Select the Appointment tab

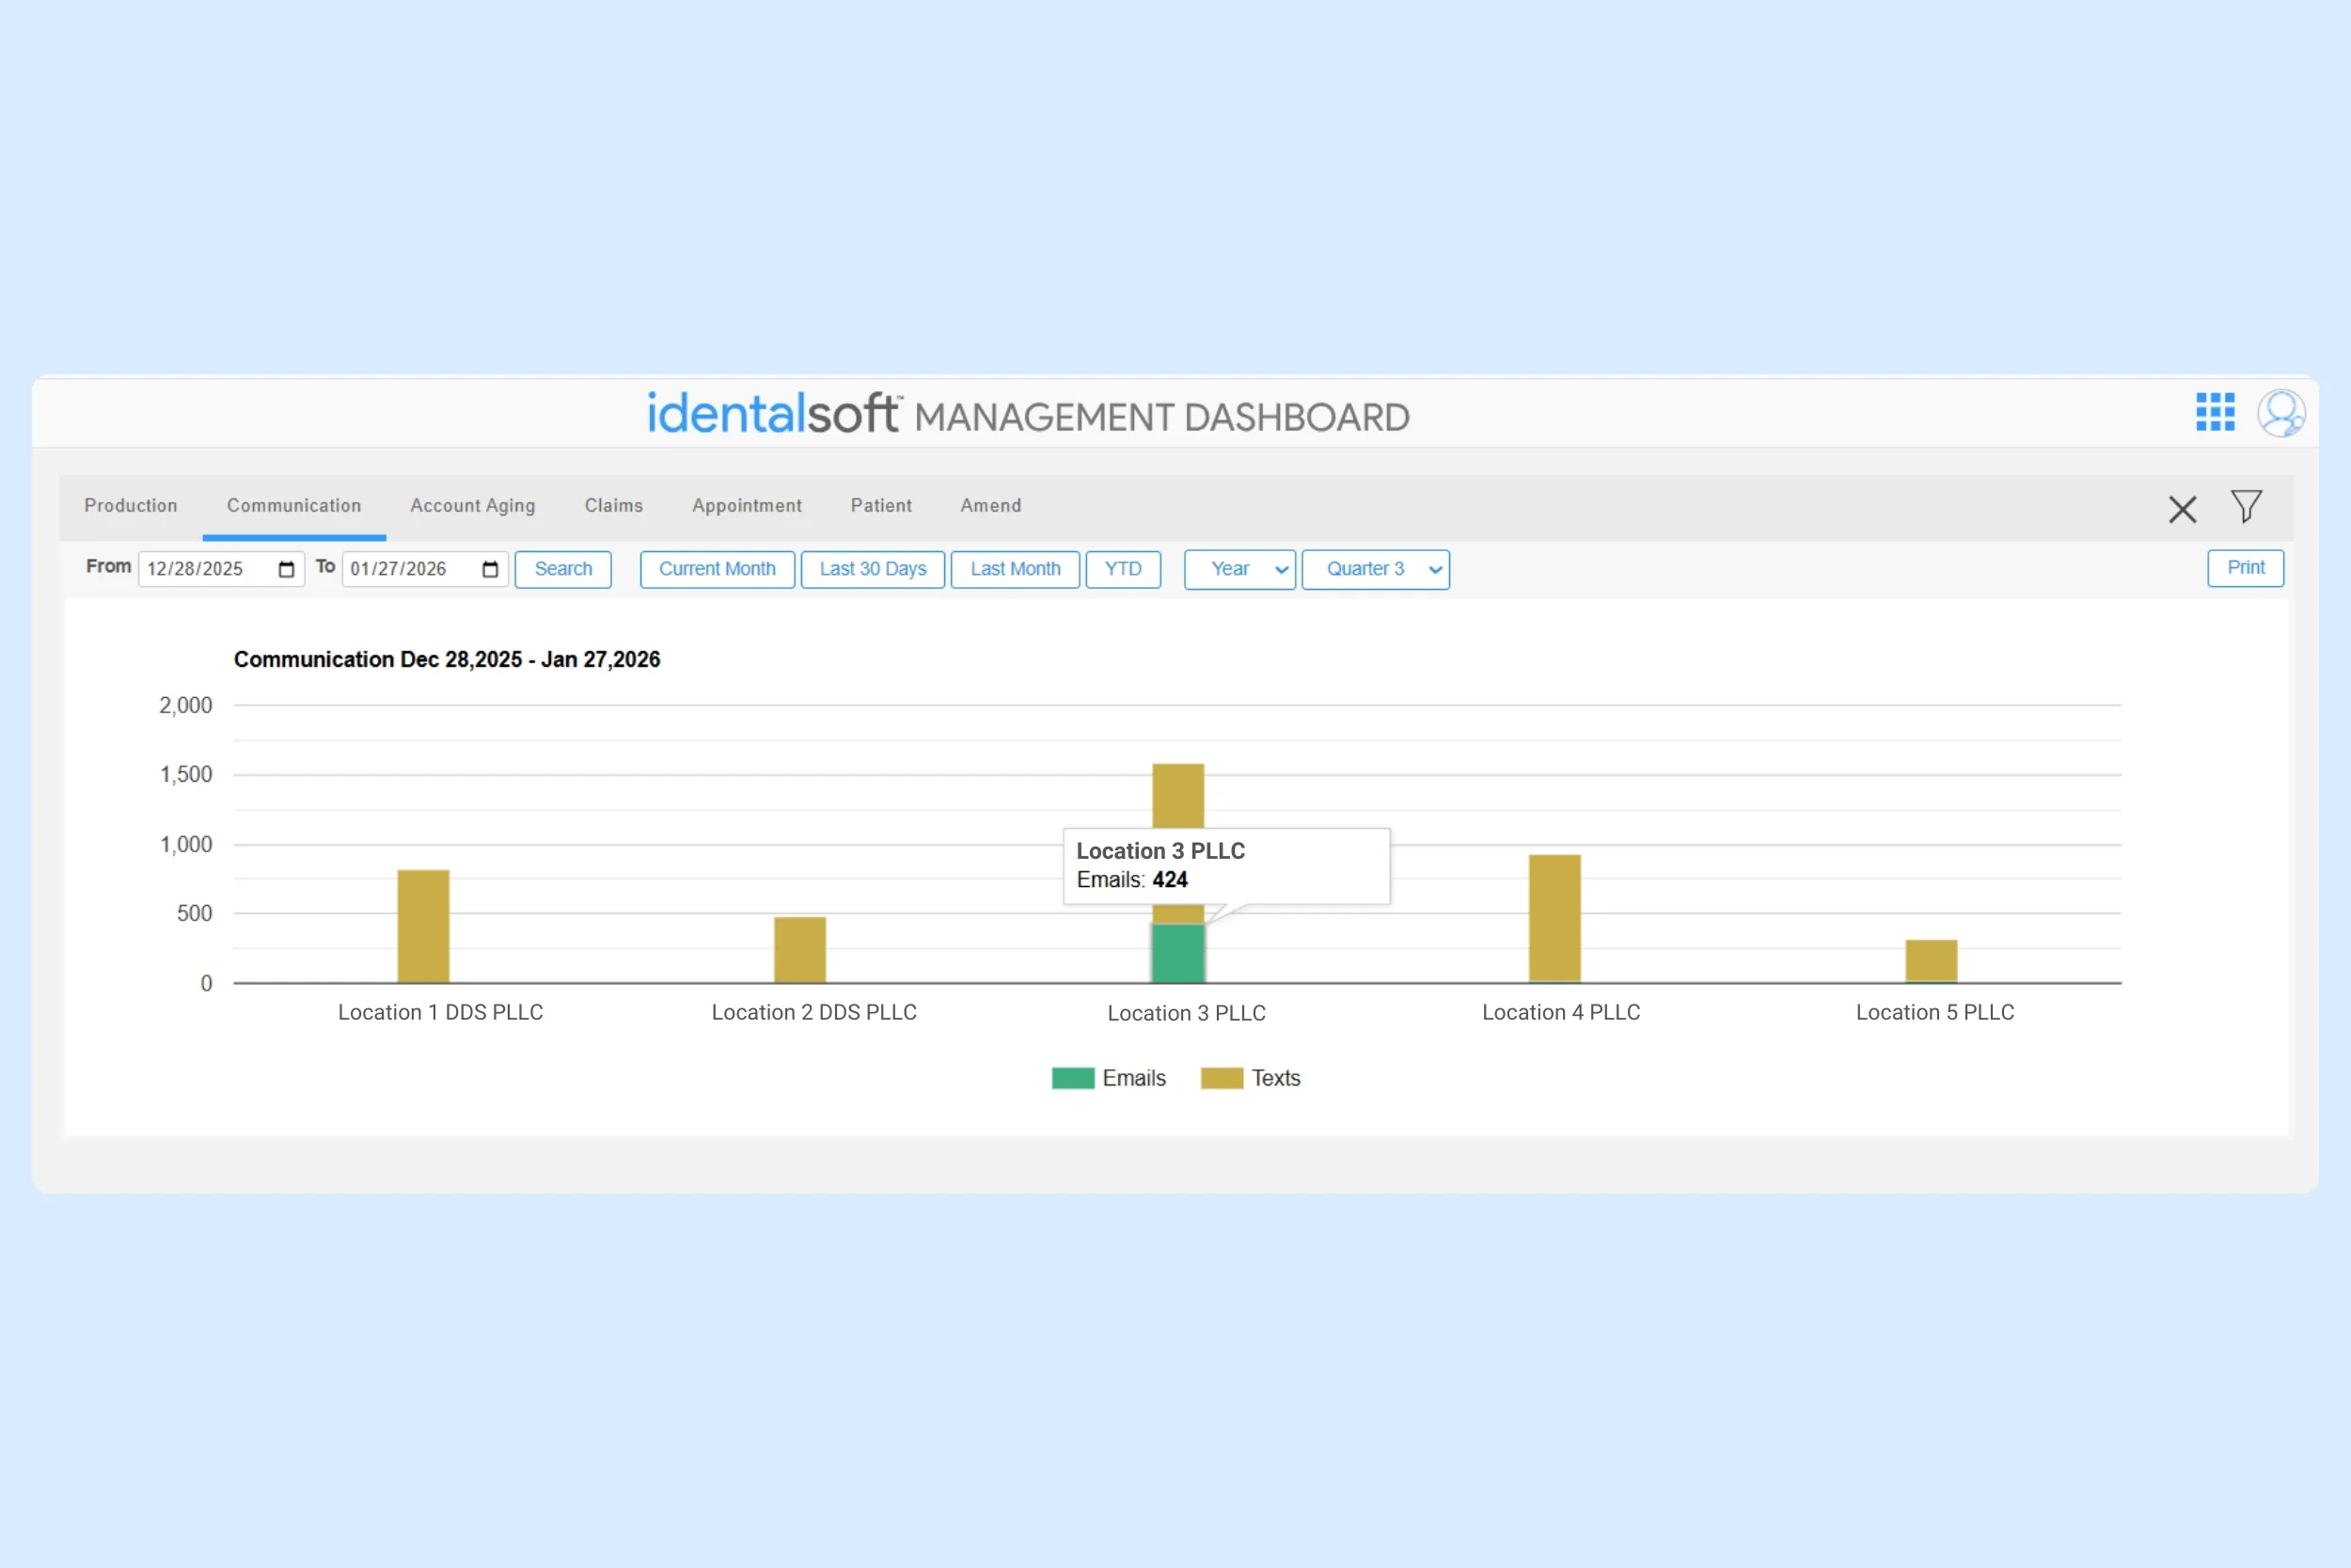(x=747, y=506)
